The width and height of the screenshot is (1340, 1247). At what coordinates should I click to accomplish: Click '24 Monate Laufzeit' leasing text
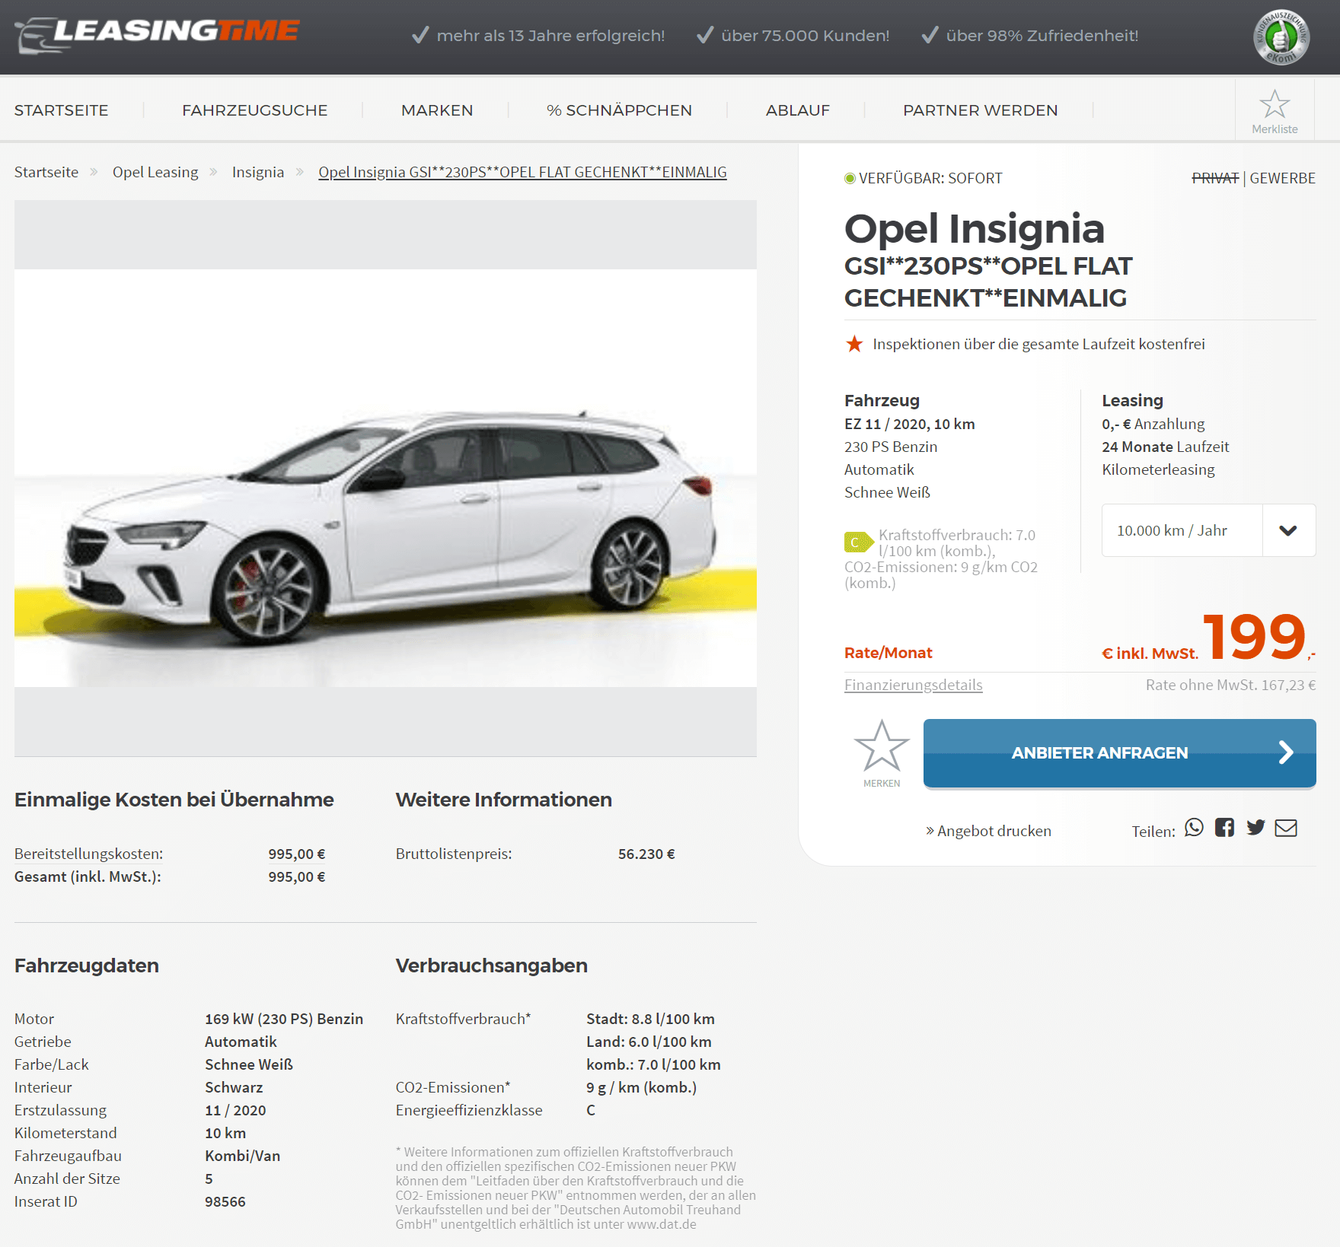click(1165, 447)
